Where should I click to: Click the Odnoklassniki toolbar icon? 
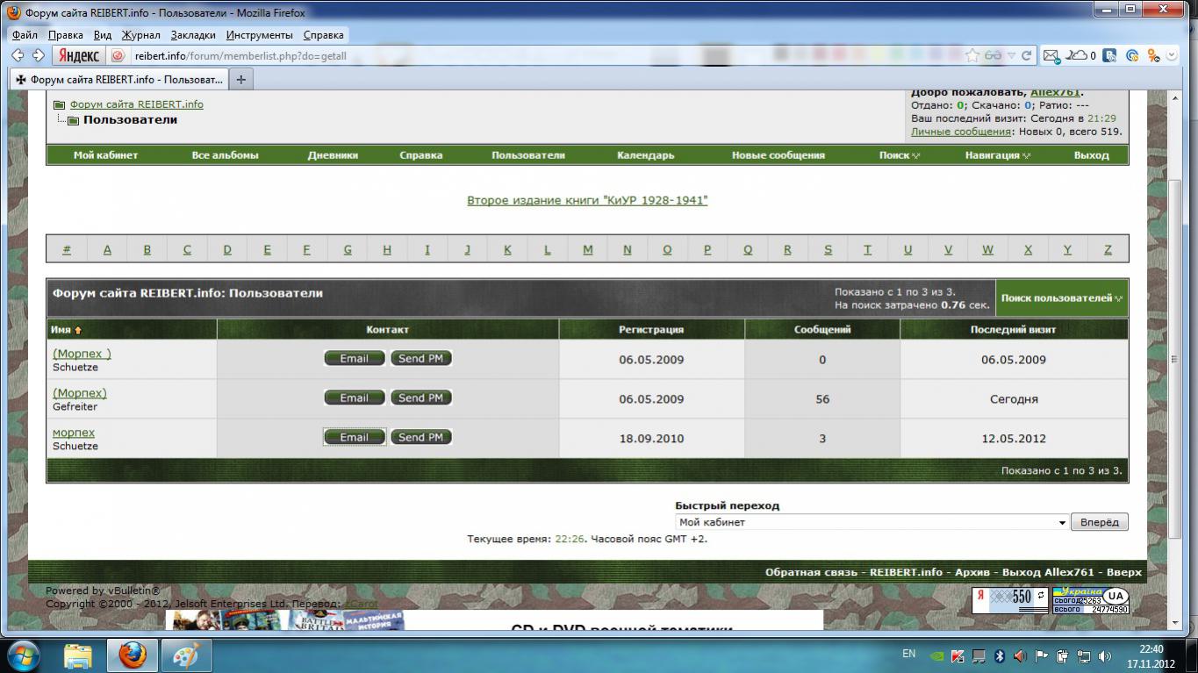coord(1154,55)
